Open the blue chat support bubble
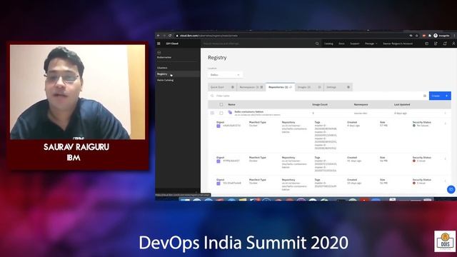 451,189
